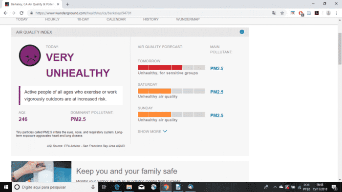Click the Windows search box

point(55,187)
